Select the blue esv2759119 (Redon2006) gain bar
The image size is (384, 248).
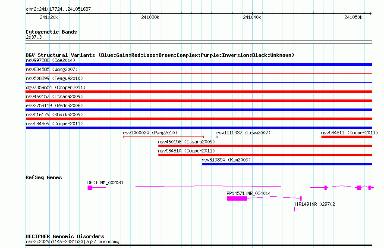coord(198,110)
